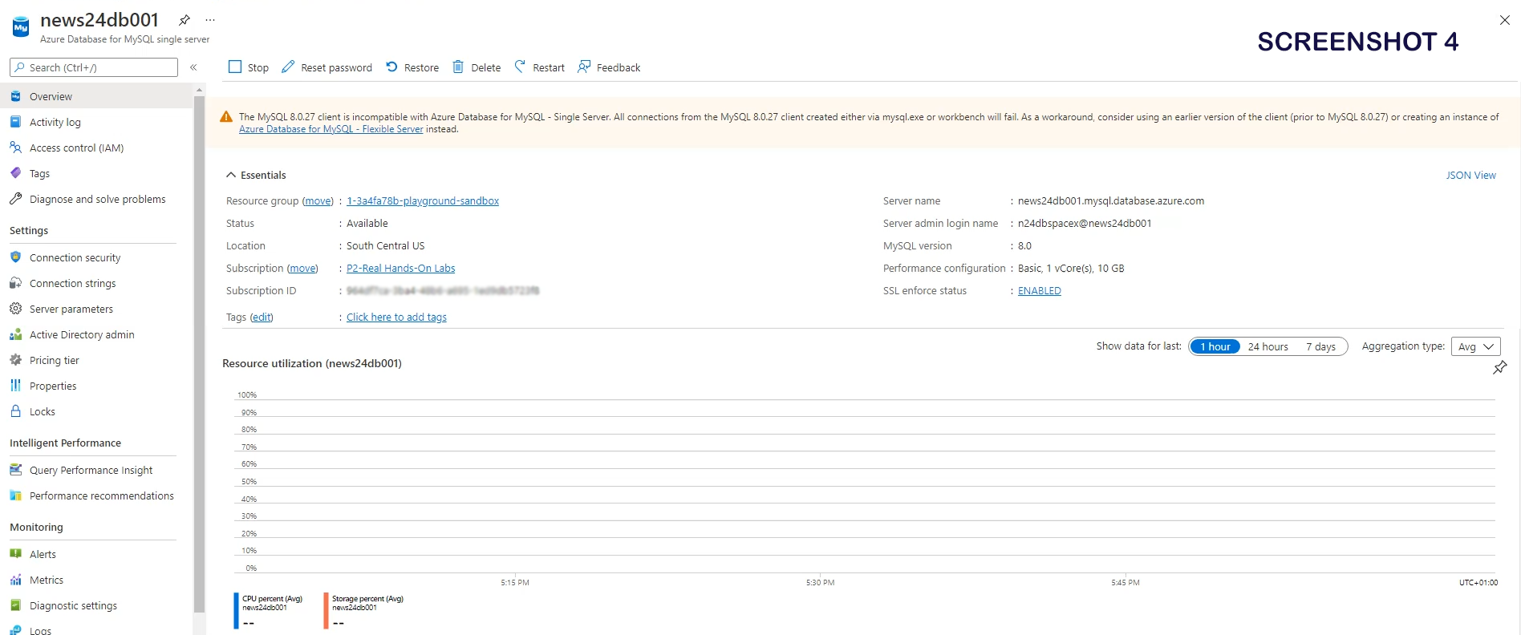Show data for last 7 days
Screen dimensions: 1521x635
(x=1320, y=346)
